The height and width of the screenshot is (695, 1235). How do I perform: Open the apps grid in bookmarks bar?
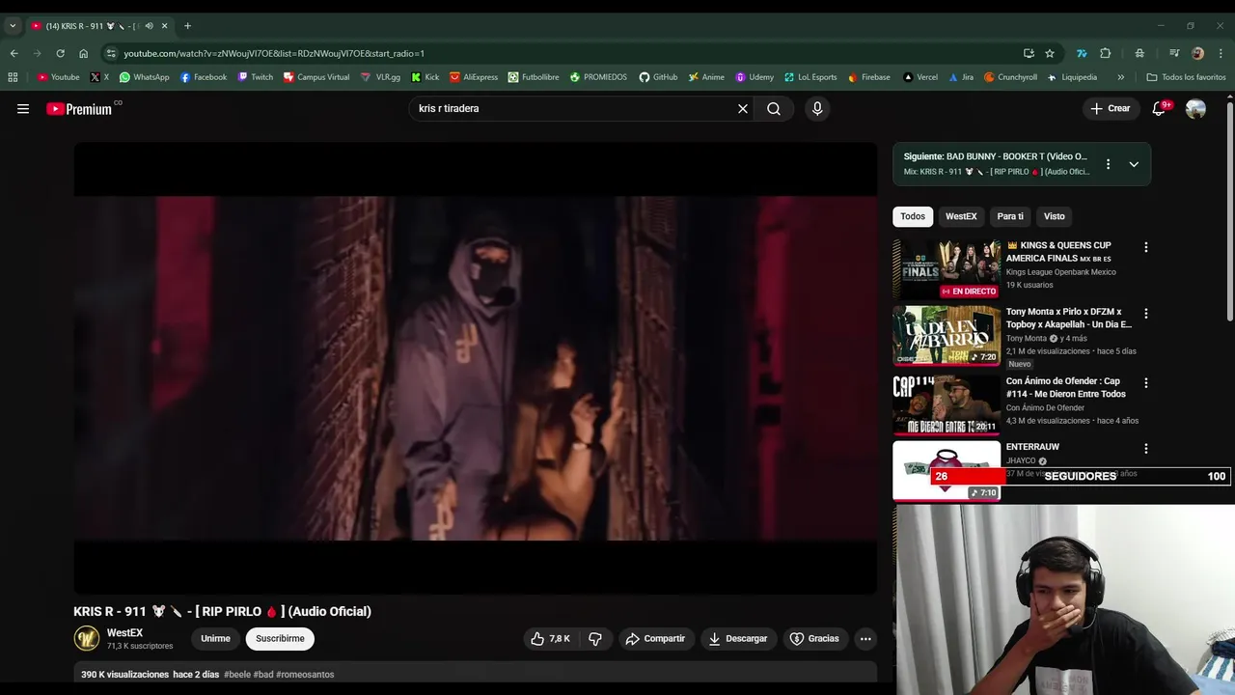coord(13,77)
